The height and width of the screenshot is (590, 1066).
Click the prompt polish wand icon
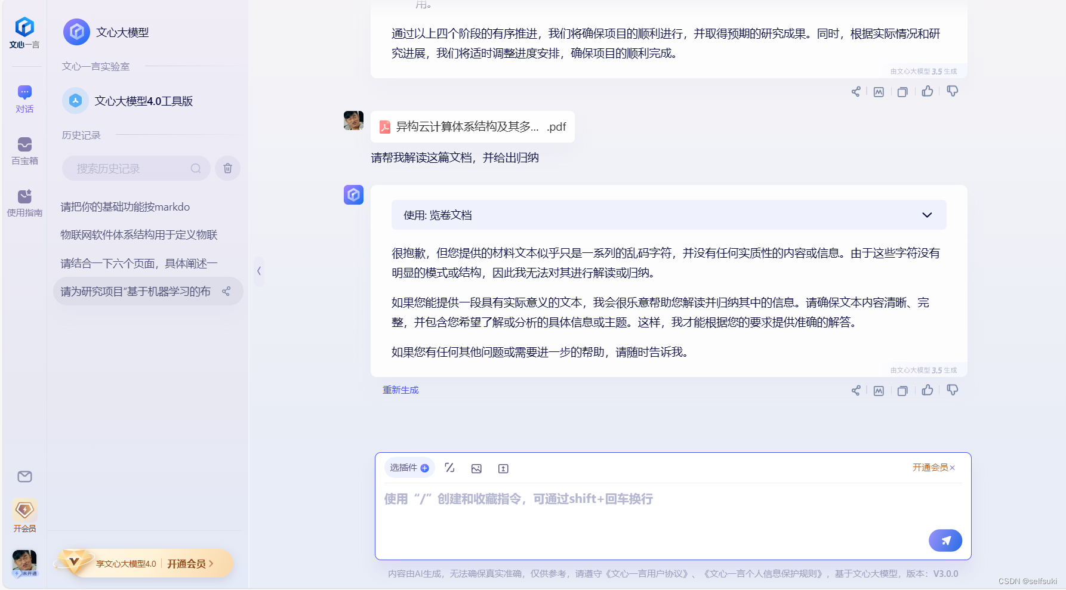pyautogui.click(x=449, y=468)
